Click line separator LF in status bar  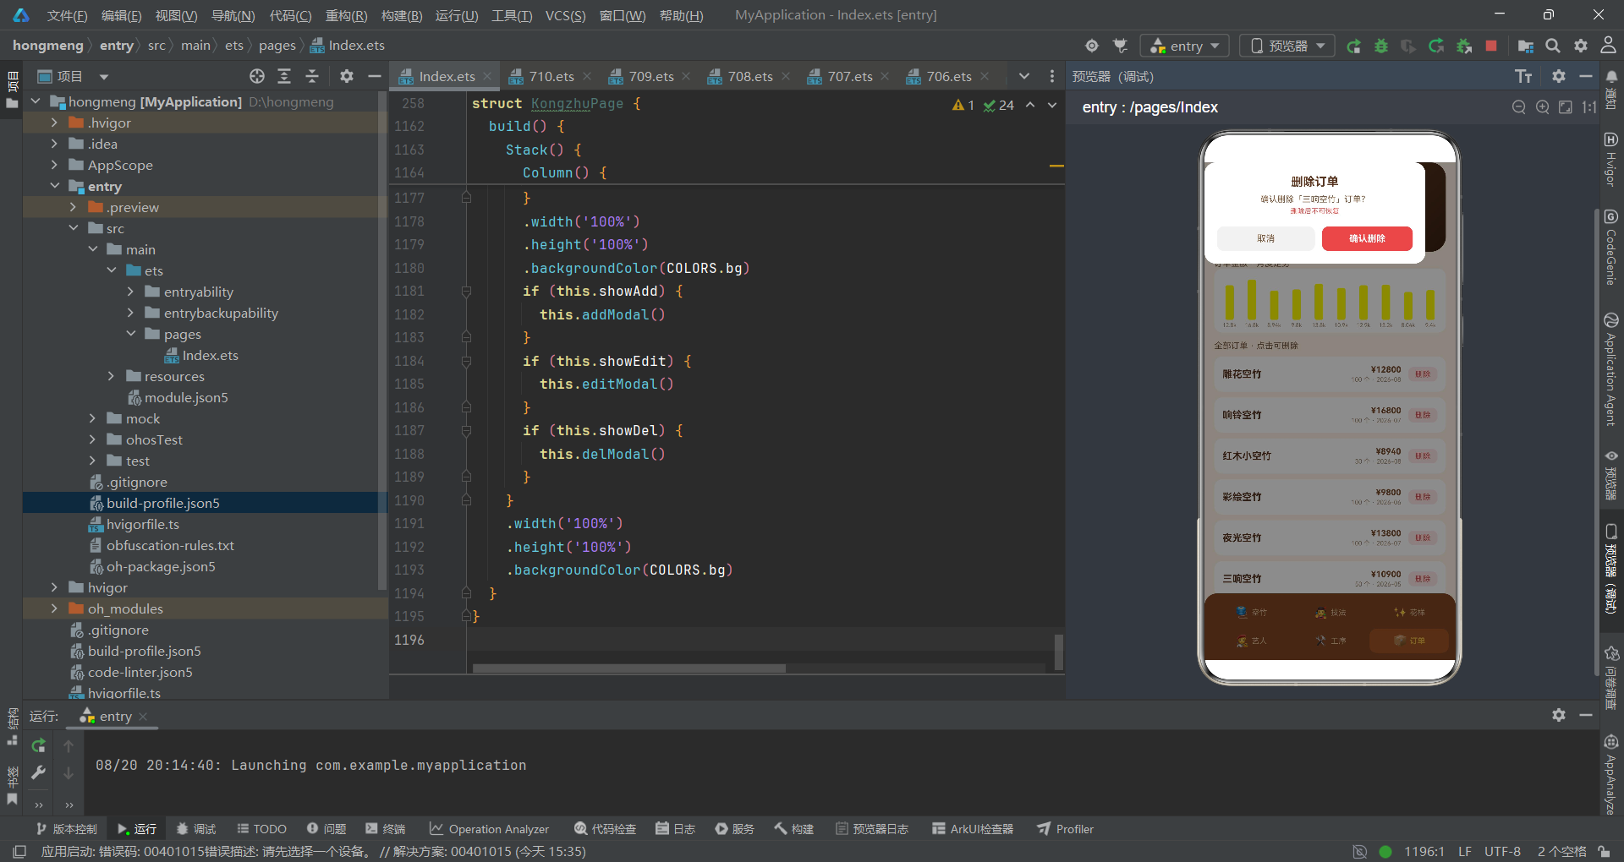1465,851
